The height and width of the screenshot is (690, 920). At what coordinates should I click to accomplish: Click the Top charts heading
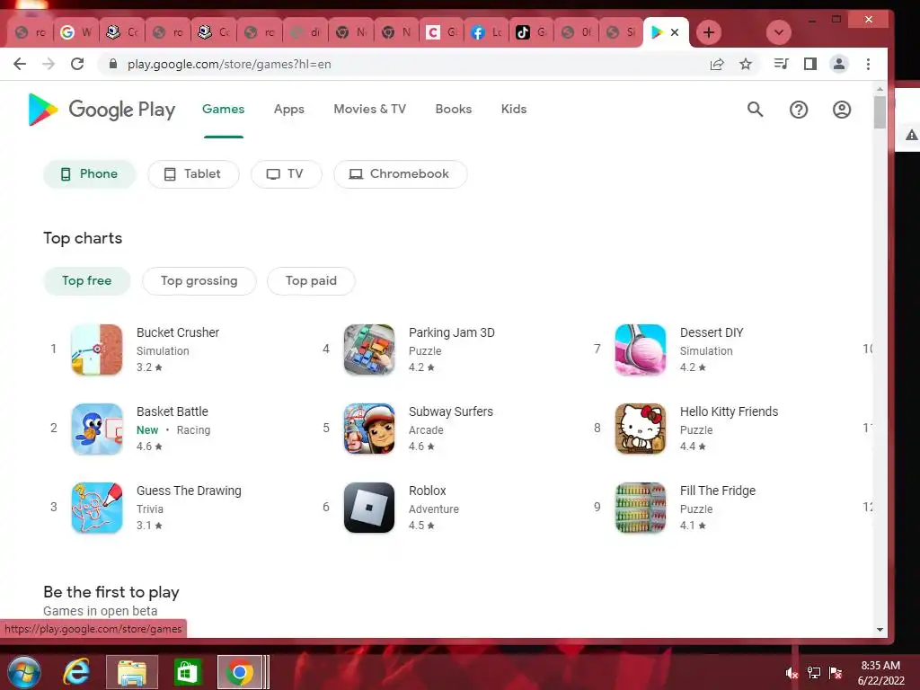[x=83, y=238]
